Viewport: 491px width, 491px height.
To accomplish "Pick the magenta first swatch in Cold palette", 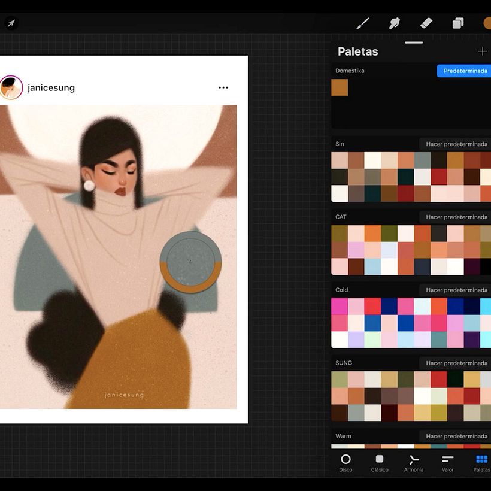I will (x=340, y=306).
